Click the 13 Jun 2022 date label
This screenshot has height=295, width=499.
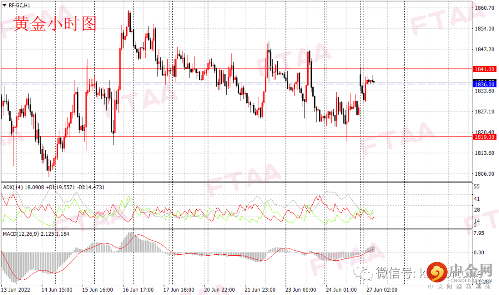point(17,290)
